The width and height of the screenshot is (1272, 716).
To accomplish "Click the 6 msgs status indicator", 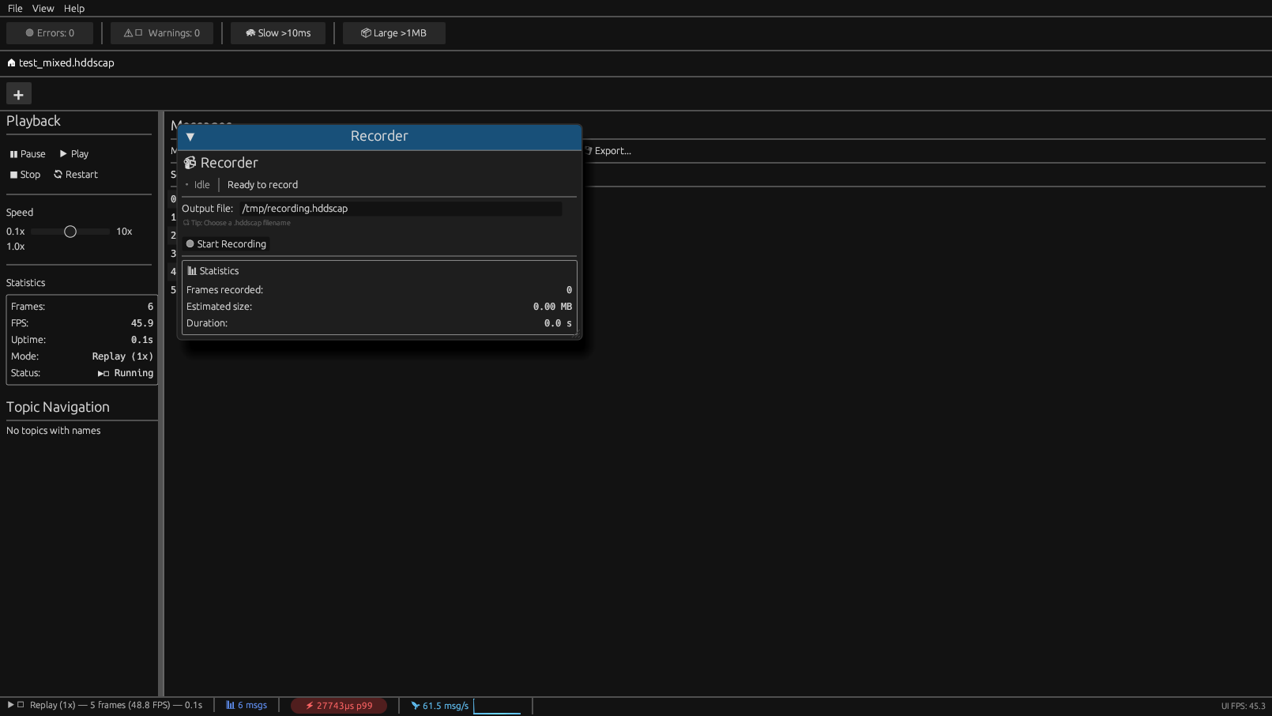I will (x=246, y=706).
